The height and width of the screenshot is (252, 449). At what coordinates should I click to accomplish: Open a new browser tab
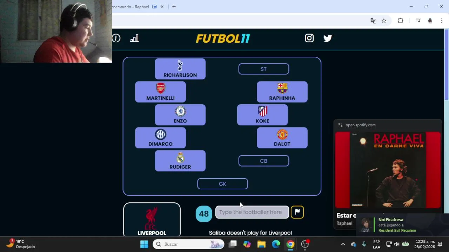pos(174,7)
